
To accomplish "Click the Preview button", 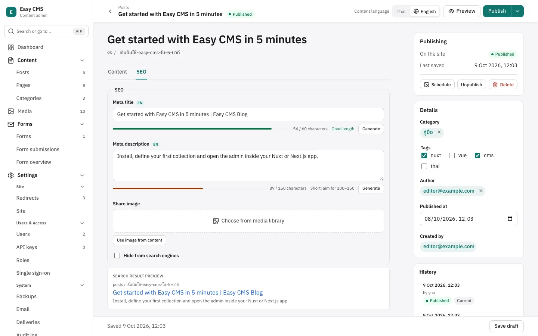I will tap(462, 11).
